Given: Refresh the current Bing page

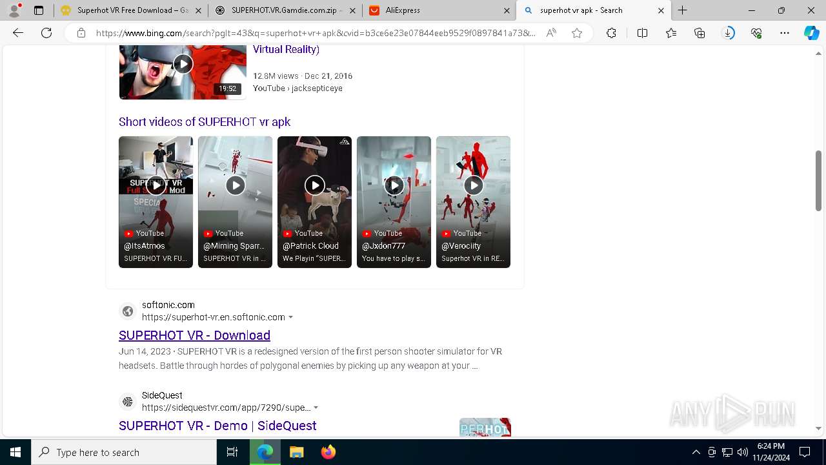Looking at the screenshot, I should tap(46, 33).
